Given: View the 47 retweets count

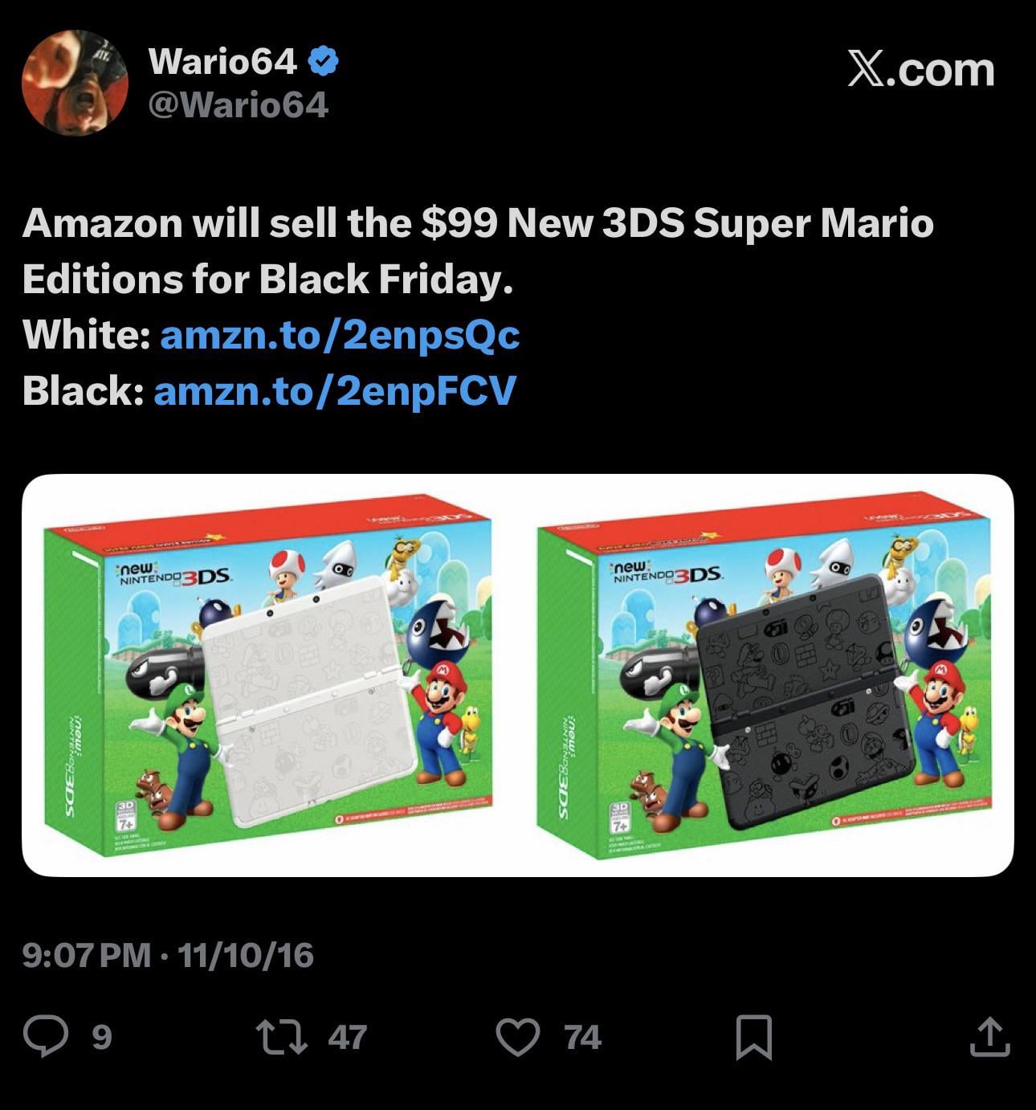Looking at the screenshot, I should 348,1037.
